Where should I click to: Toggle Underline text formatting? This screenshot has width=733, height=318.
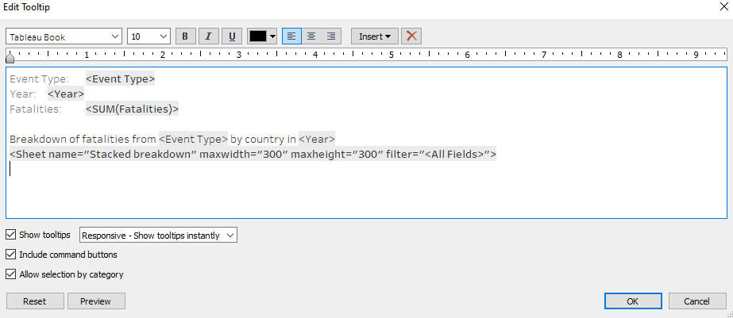(232, 36)
